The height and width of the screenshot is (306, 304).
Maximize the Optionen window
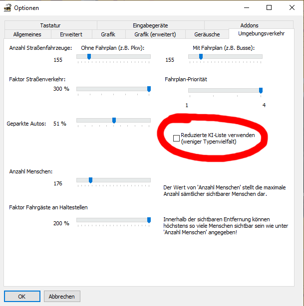coord(269,7)
